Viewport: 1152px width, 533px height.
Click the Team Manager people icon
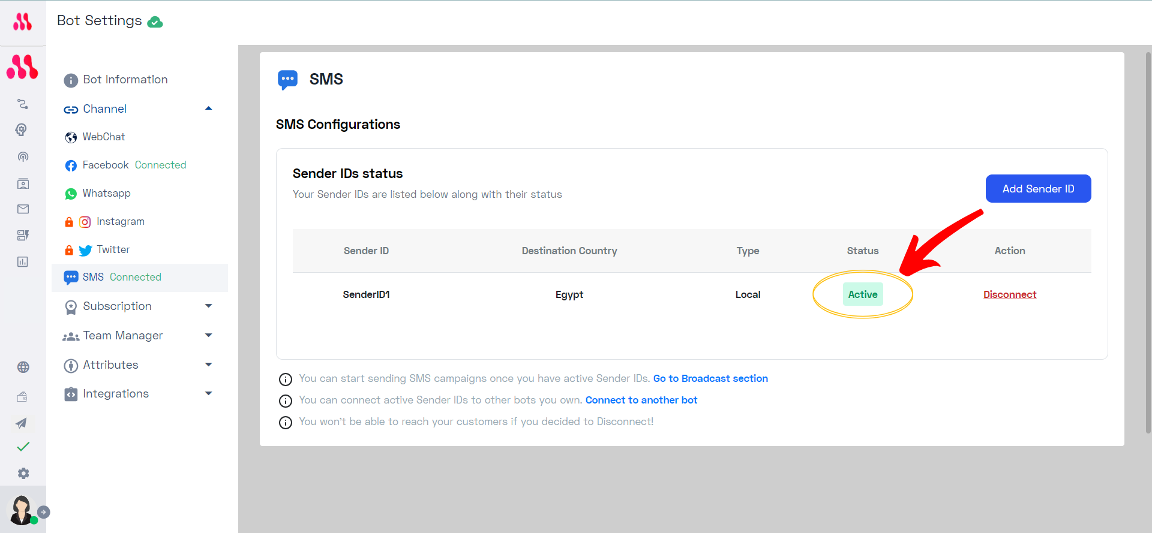[x=71, y=336]
